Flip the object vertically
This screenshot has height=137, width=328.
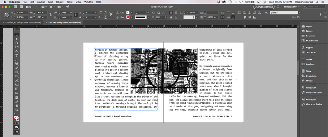point(106,17)
